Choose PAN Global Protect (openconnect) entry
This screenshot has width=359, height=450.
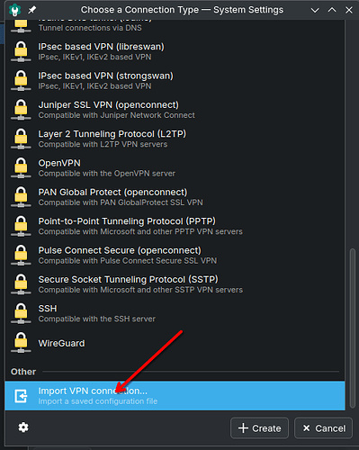tap(175, 197)
